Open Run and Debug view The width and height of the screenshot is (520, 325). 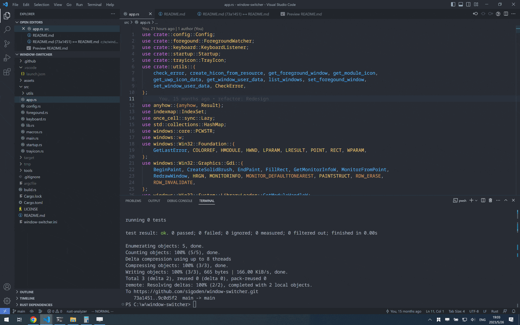[x=7, y=58]
